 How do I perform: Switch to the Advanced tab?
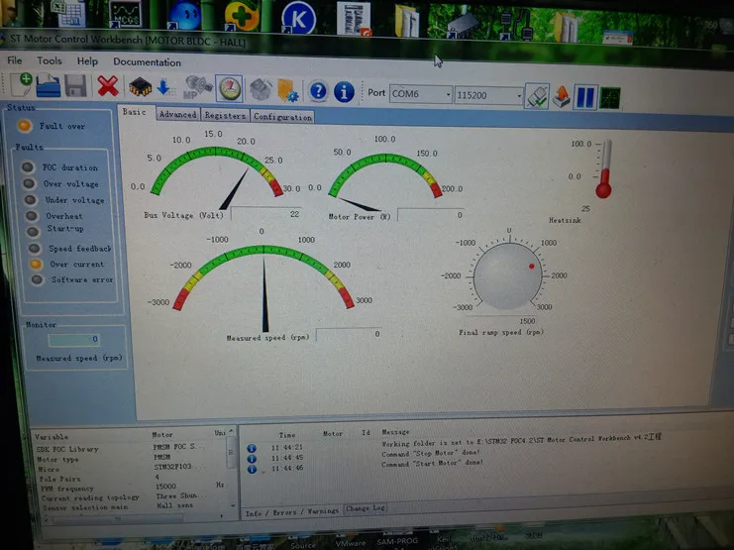[178, 115]
